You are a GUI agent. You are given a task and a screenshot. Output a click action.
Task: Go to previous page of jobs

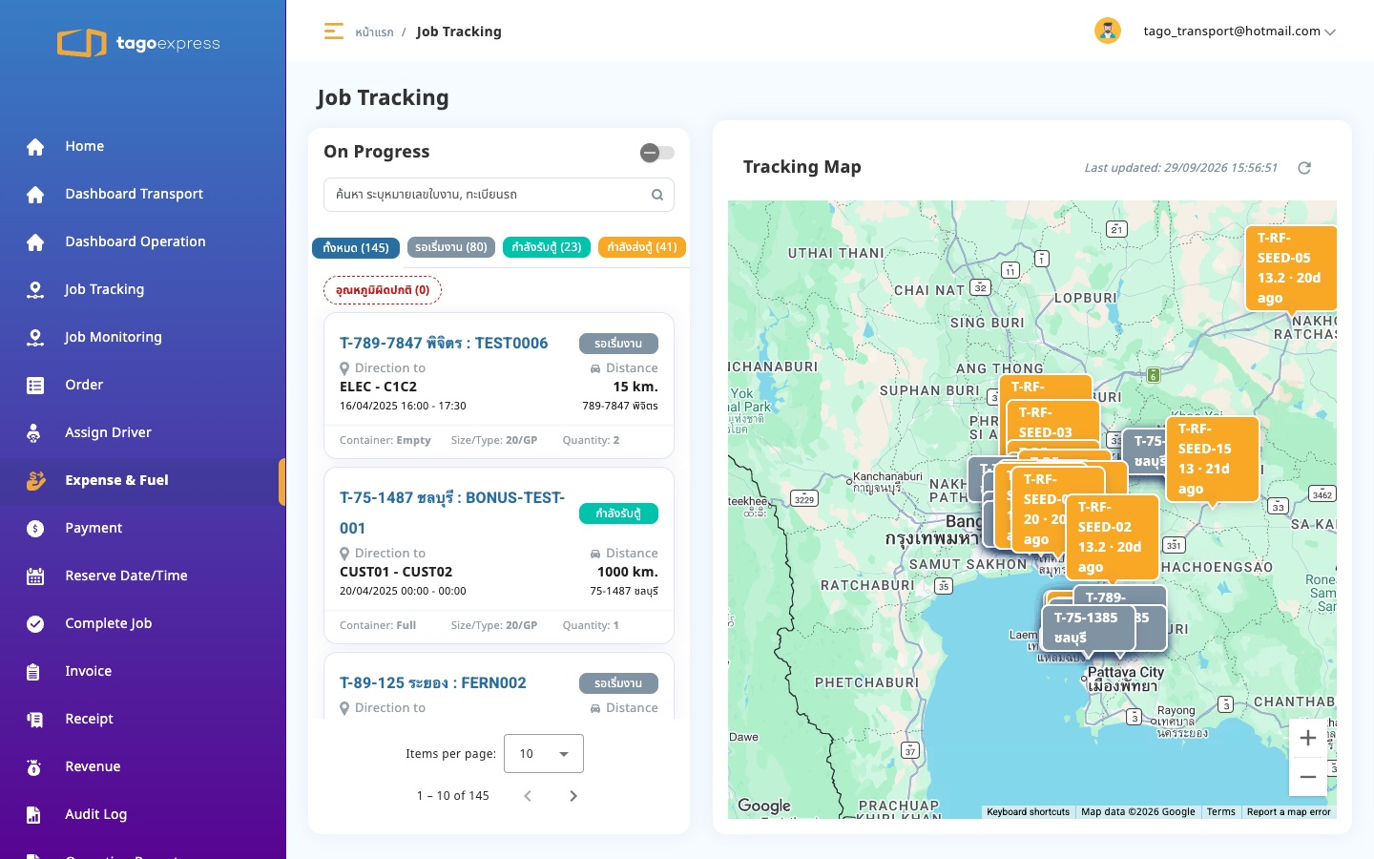528,796
